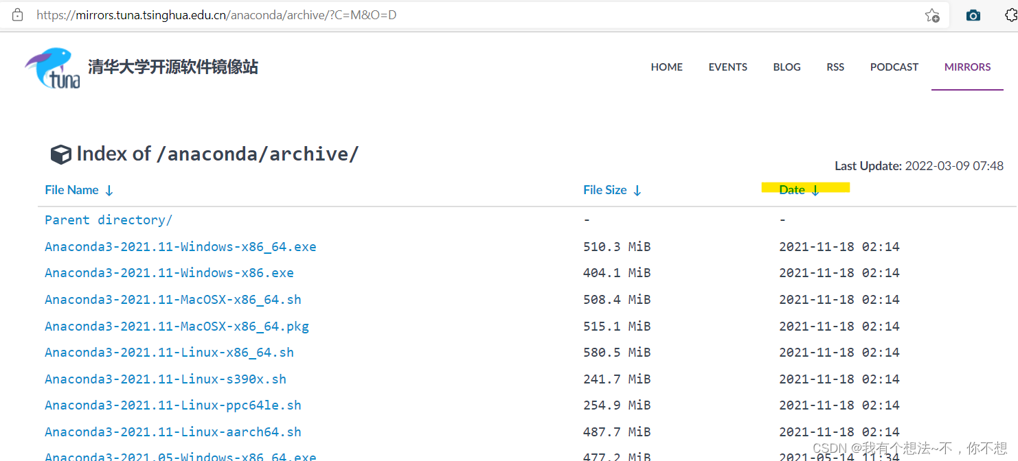
Task: Open the browser extensions puzzle icon
Action: point(1011,15)
